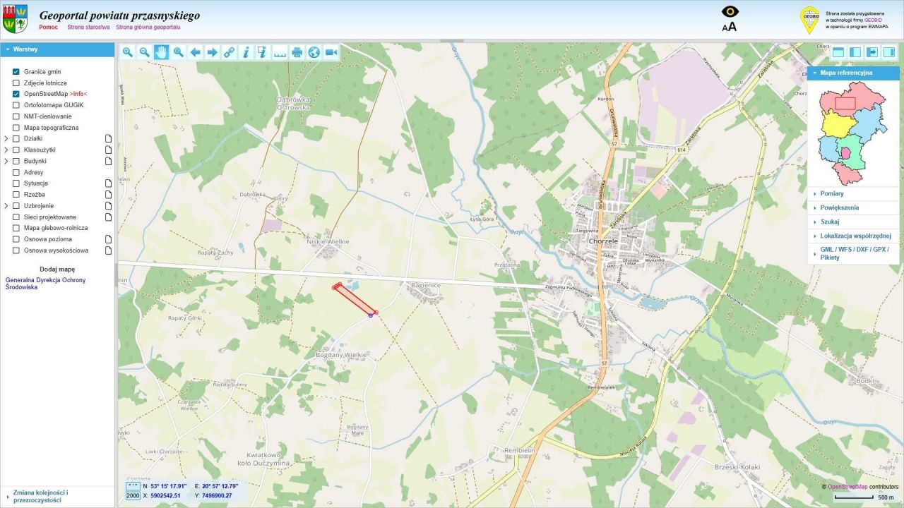Click the panel arrow layout icon
Image resolution: width=904 pixels, height=508 pixels.
tap(872, 52)
